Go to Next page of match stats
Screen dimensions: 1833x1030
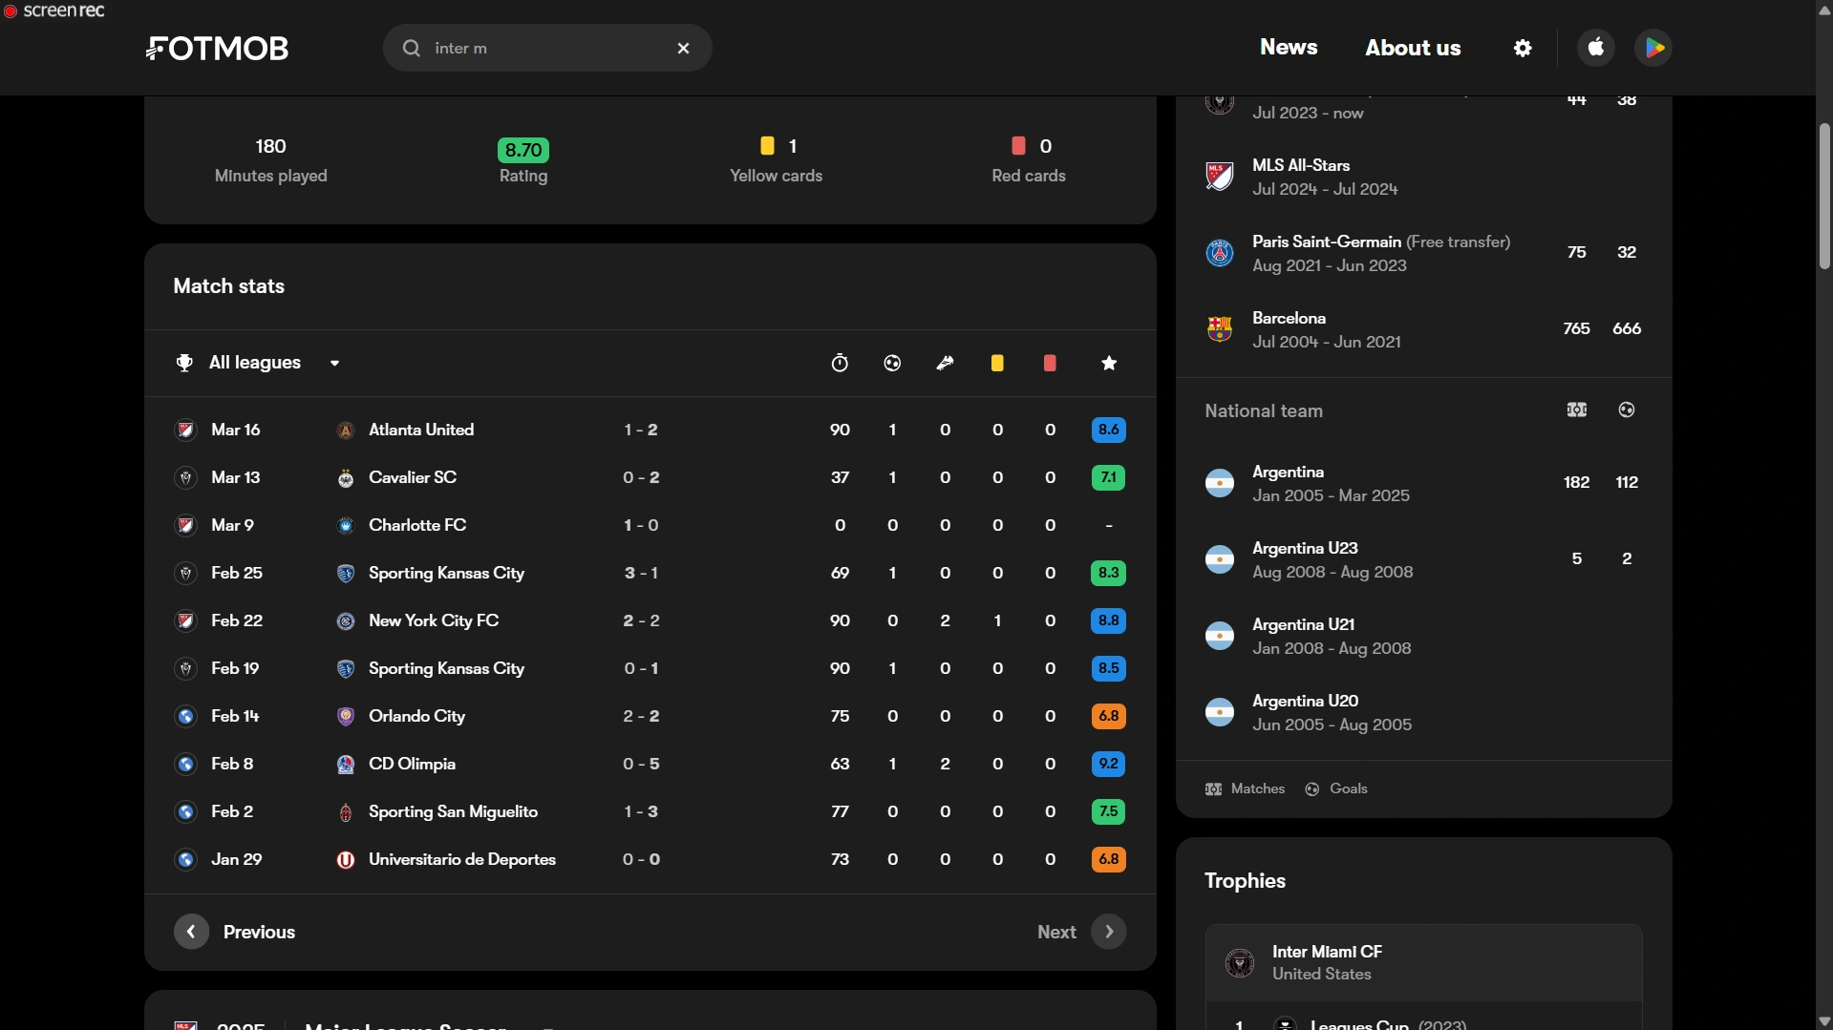[x=1081, y=932]
